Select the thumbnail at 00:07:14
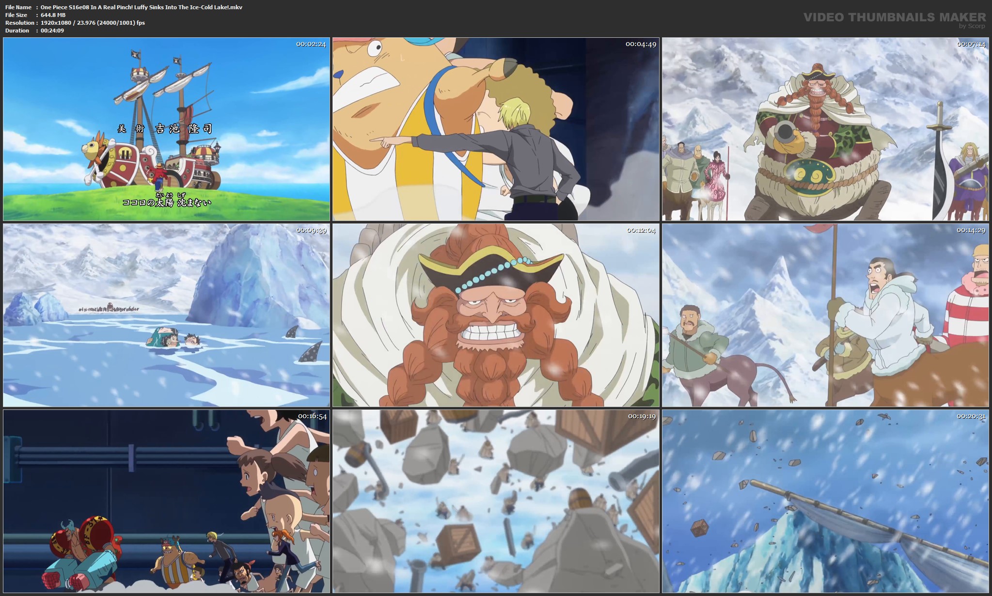 point(825,129)
